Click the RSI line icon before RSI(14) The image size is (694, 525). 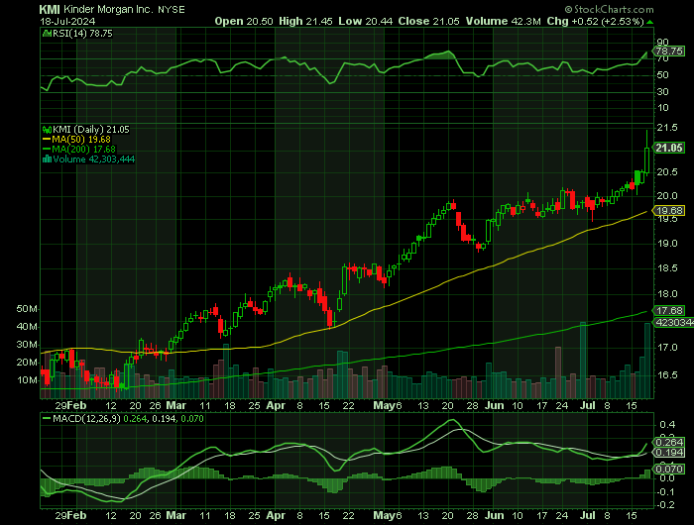pos(47,34)
